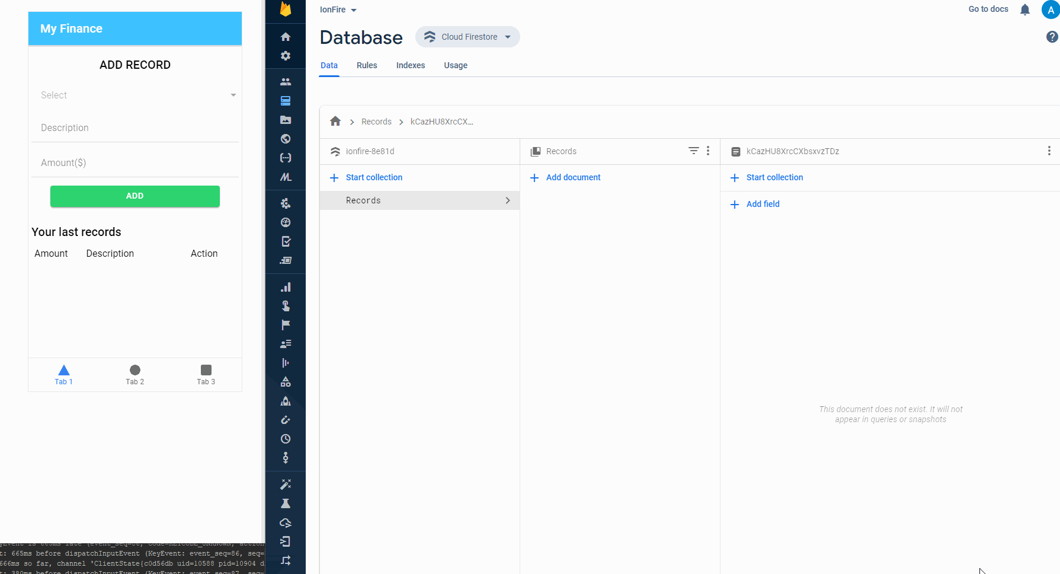The width and height of the screenshot is (1060, 574).
Task: Open the Storage section
Action: pos(286,120)
